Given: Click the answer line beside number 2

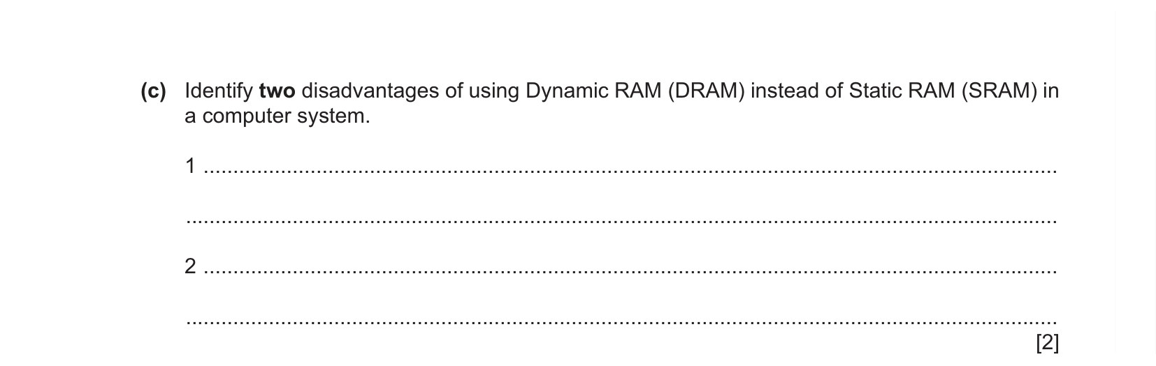Looking at the screenshot, I should [631, 270].
